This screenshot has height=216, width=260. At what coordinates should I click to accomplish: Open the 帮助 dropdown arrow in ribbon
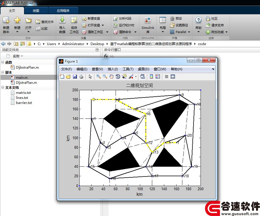point(199,32)
